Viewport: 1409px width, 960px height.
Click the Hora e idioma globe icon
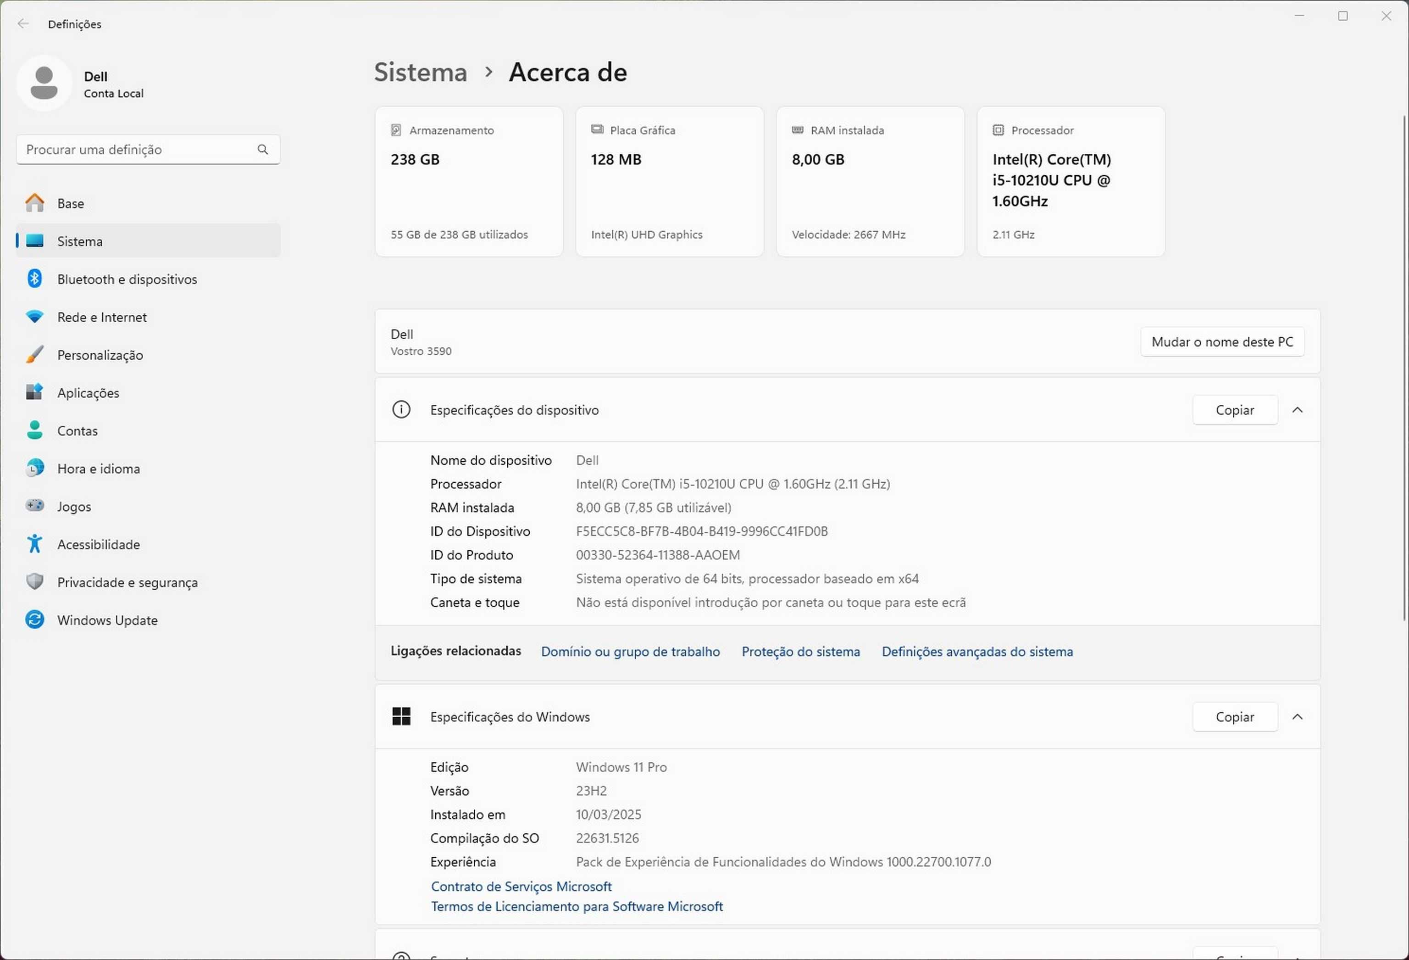(x=34, y=468)
